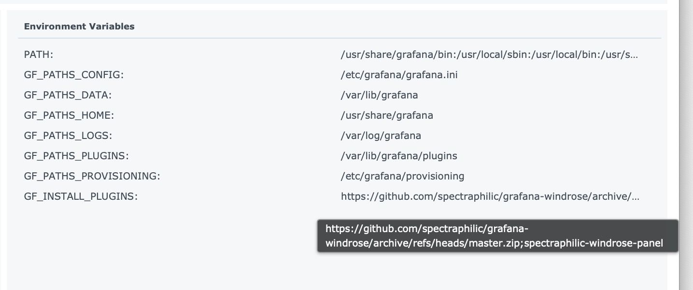Screen dimensions: 693x290
Task: Click the GF_PATHS_DATA variable label
Action: tap(68, 96)
